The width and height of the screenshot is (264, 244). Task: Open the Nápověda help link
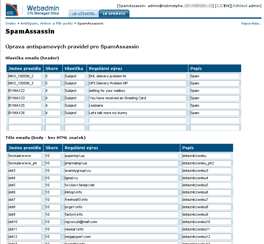coord(251,24)
